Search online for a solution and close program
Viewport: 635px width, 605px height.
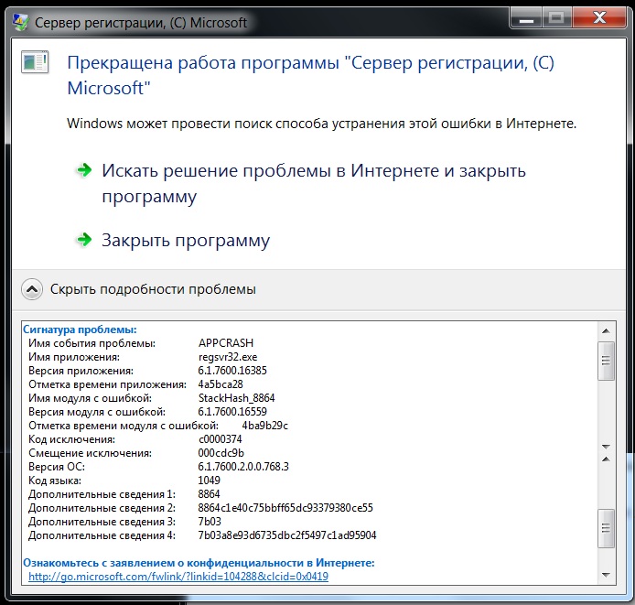[314, 184]
